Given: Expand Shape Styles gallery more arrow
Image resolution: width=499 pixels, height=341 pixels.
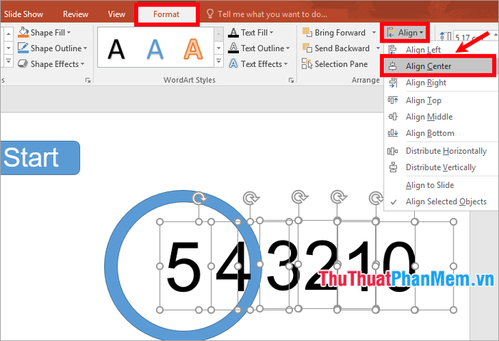Looking at the screenshot, I should pos(9,61).
